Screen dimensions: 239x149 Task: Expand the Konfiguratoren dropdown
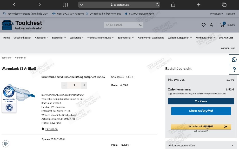[205, 38]
